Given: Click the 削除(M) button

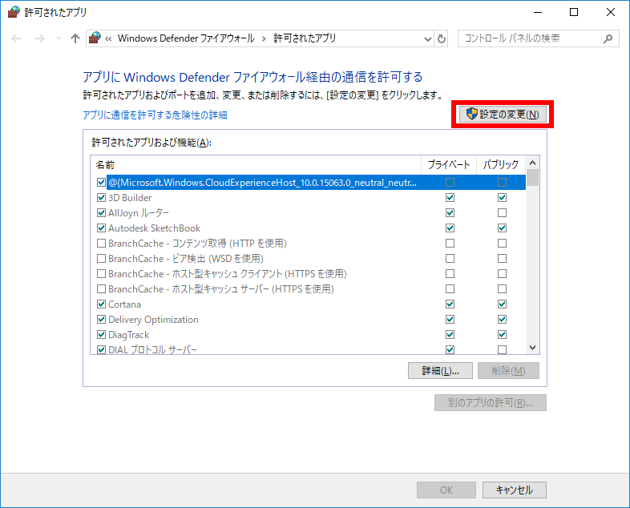Looking at the screenshot, I should coord(508,371).
